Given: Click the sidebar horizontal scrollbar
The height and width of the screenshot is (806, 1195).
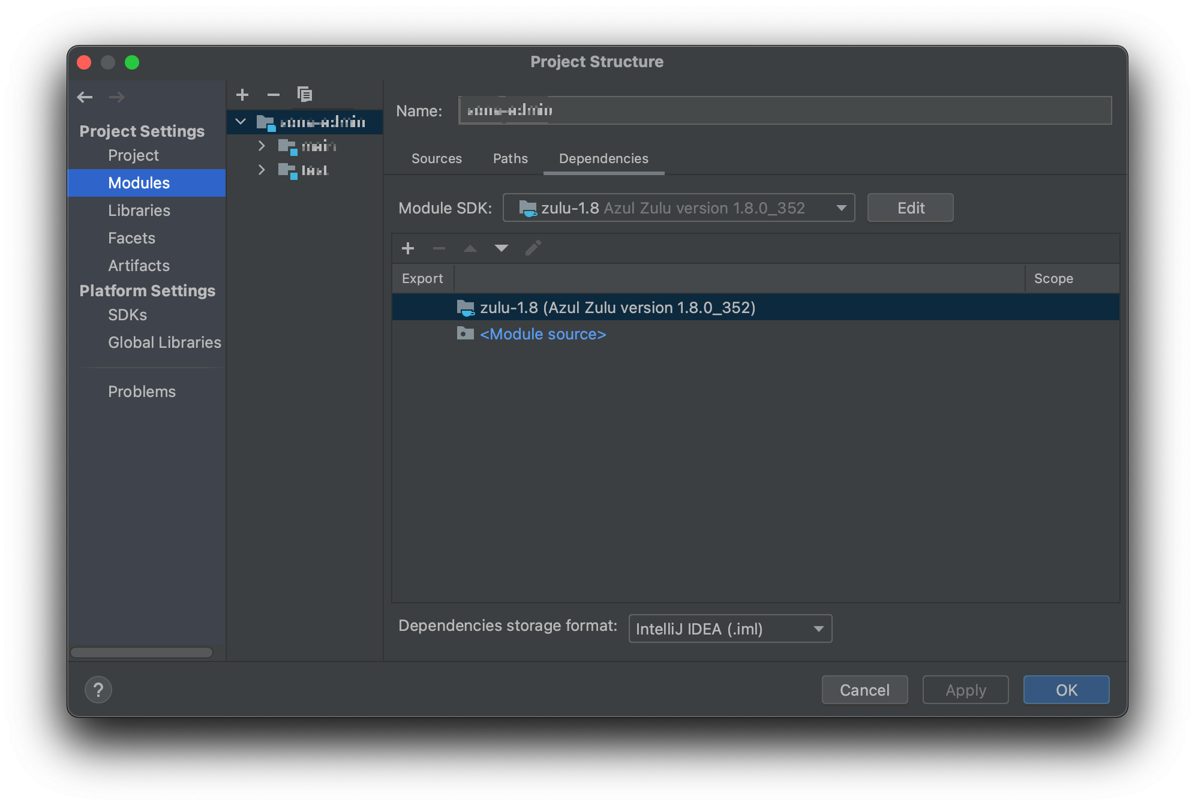Looking at the screenshot, I should [x=142, y=652].
